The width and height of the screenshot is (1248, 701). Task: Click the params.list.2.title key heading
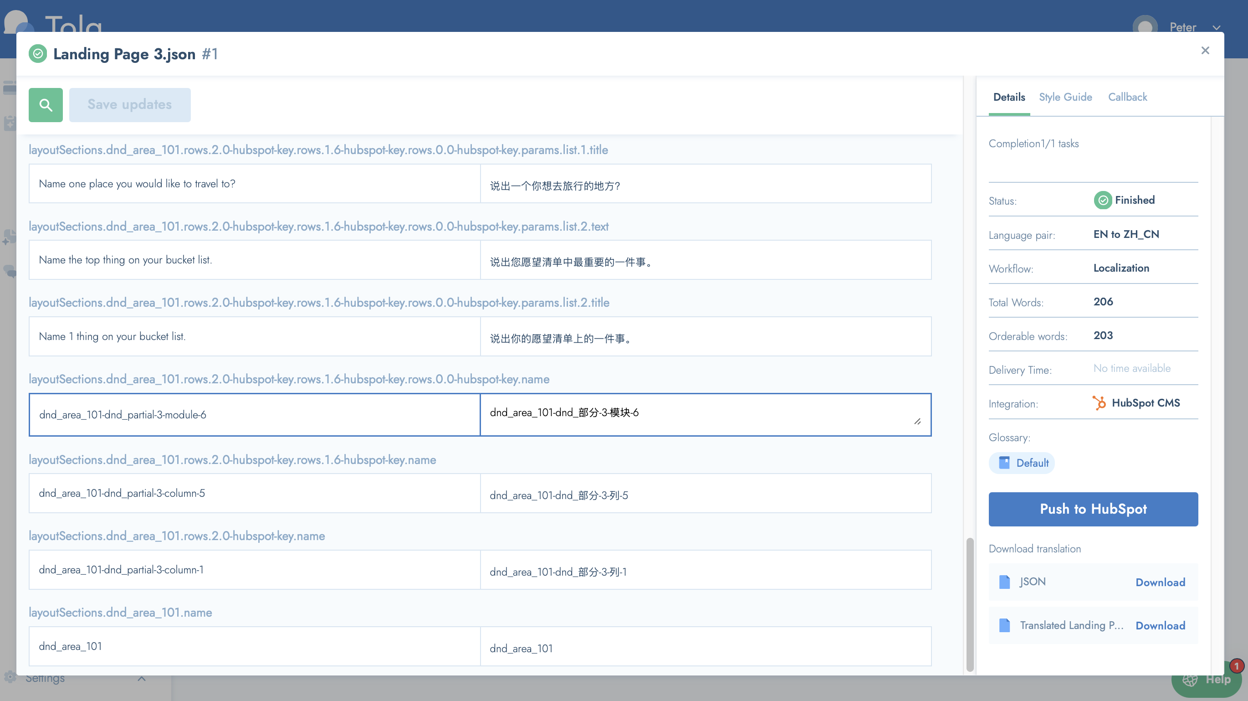coord(319,303)
